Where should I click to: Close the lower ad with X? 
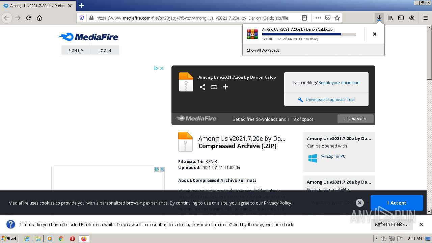(x=162, y=169)
